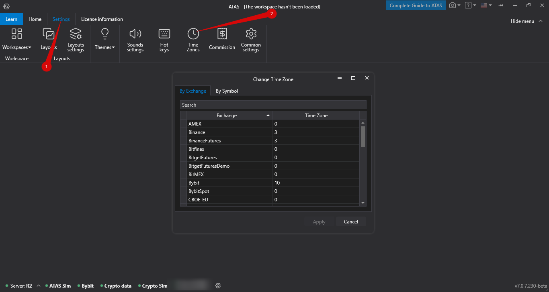Open the language flag dropdown arrow
Screen dimensions: 549x292
490,5
